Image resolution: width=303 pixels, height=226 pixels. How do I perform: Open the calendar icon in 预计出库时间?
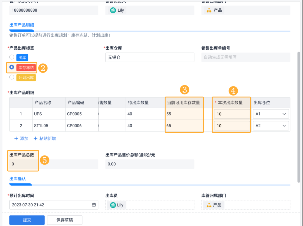tap(94, 205)
